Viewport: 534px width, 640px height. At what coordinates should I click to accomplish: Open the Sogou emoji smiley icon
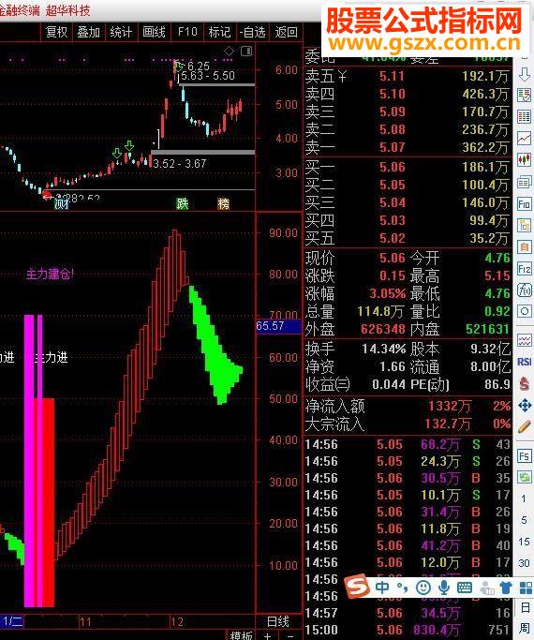click(423, 588)
